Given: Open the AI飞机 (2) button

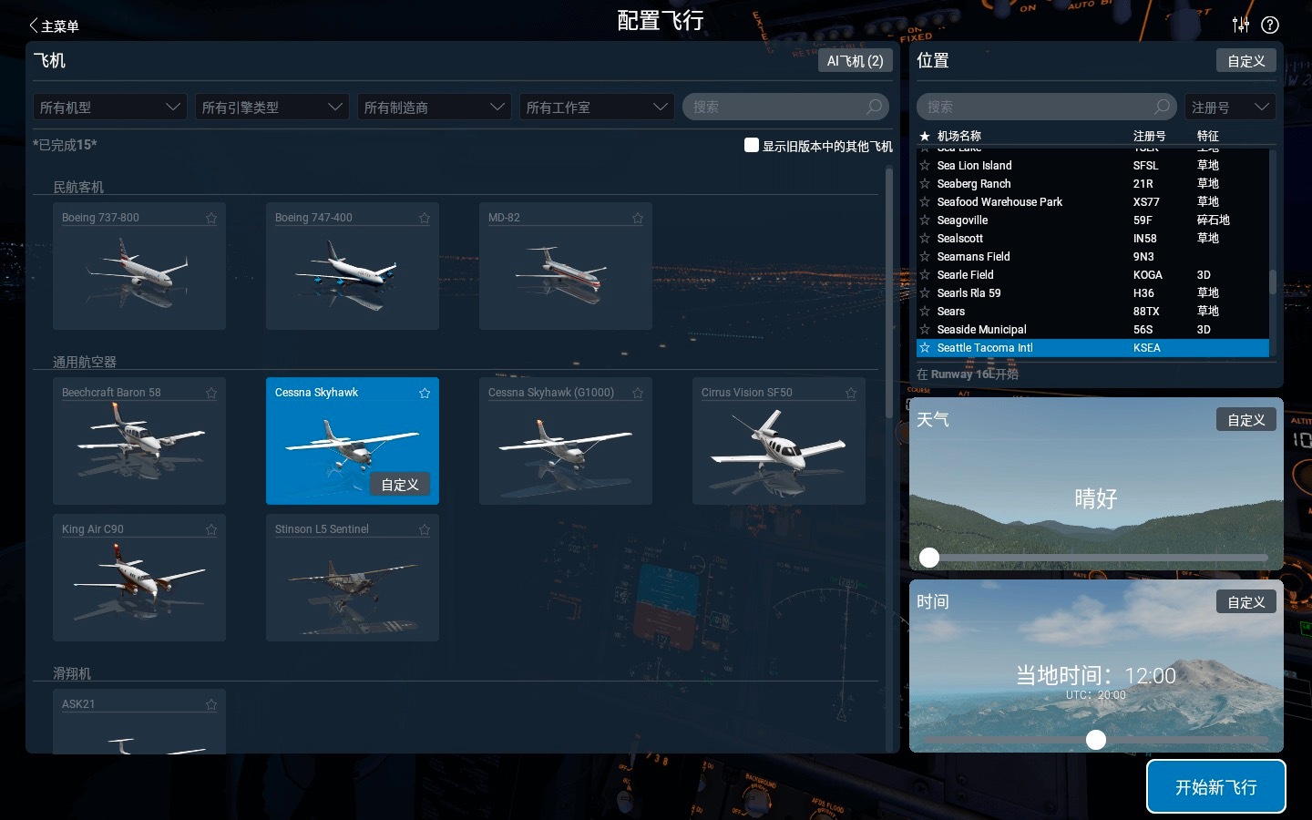Looking at the screenshot, I should point(855,61).
